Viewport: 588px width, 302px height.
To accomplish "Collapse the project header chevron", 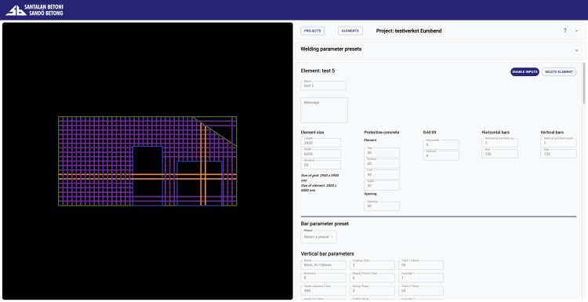I will (x=576, y=31).
